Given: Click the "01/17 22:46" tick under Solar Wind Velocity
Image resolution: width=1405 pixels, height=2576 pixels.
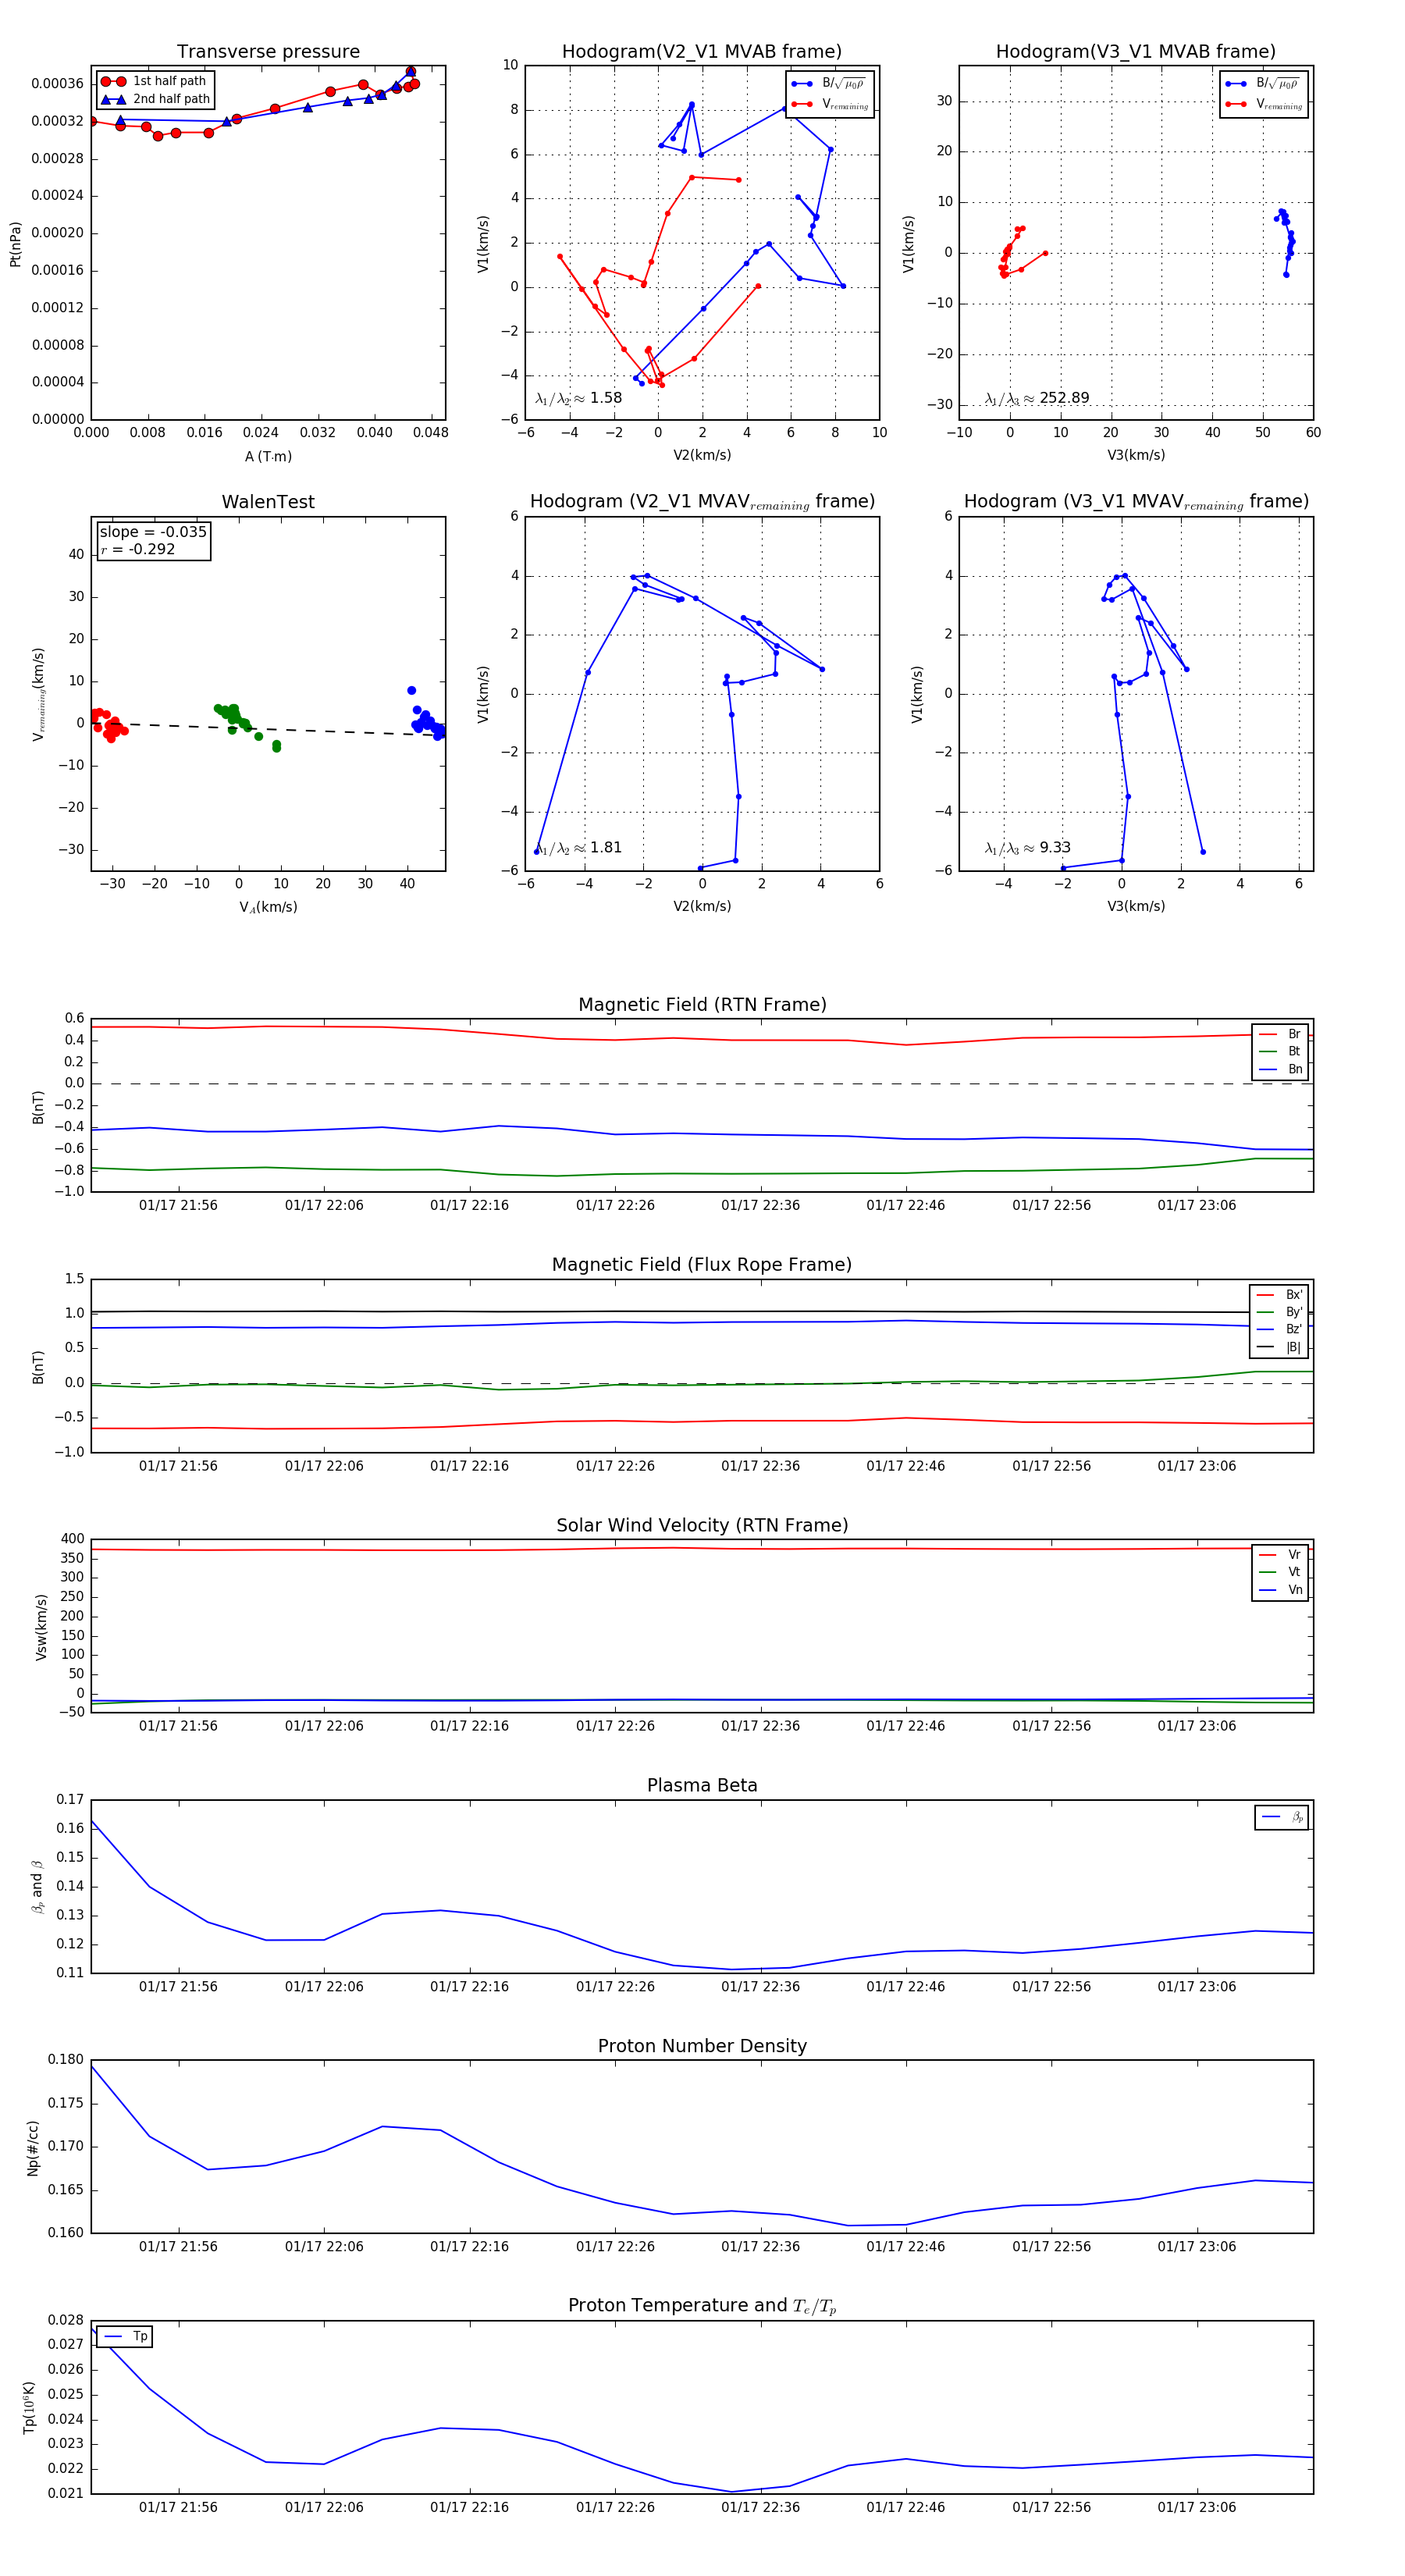Looking at the screenshot, I should point(906,1726).
